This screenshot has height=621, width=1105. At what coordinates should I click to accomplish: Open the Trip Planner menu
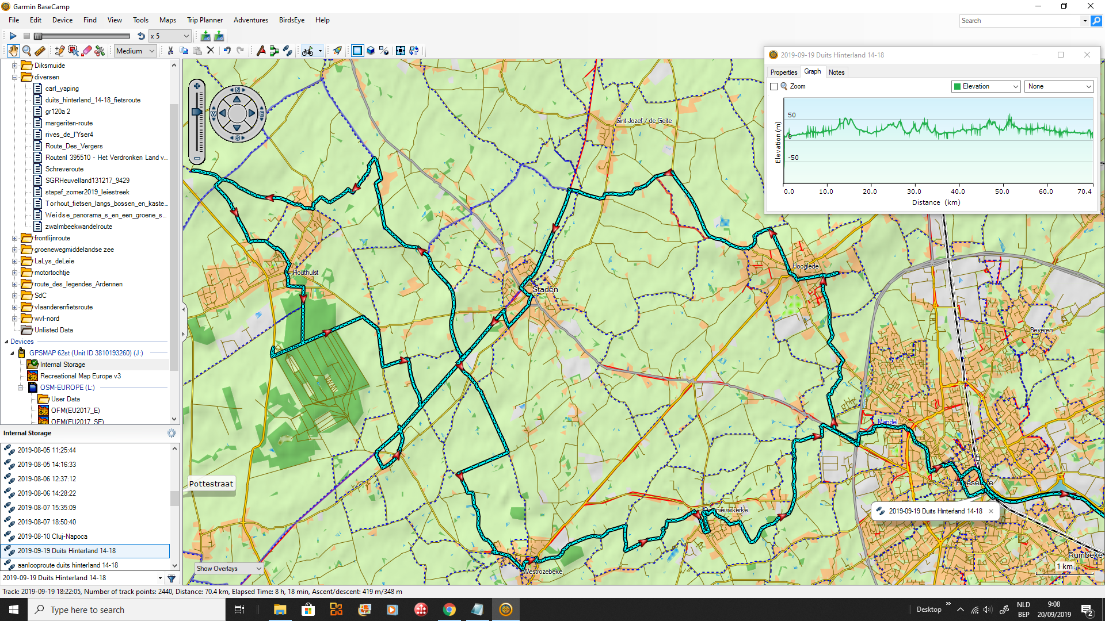pos(205,20)
